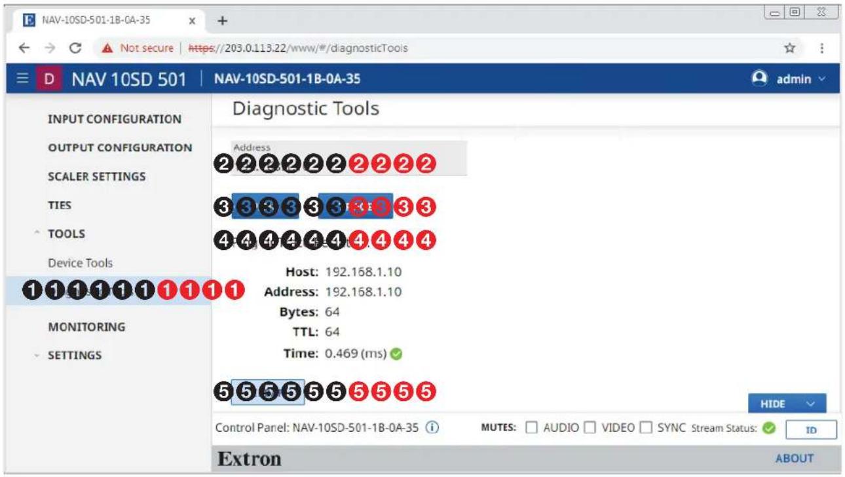The height and width of the screenshot is (477, 845).
Task: Click the Time value 0.469 (ms)
Action: point(356,354)
